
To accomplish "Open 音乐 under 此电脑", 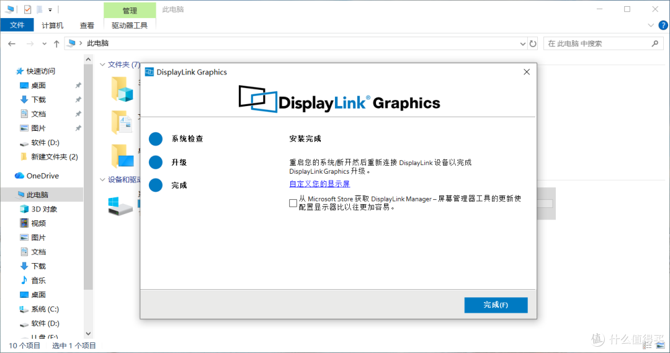I will (x=38, y=280).
